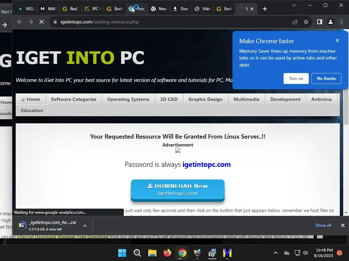Open Software Categories menu

pyautogui.click(x=74, y=99)
